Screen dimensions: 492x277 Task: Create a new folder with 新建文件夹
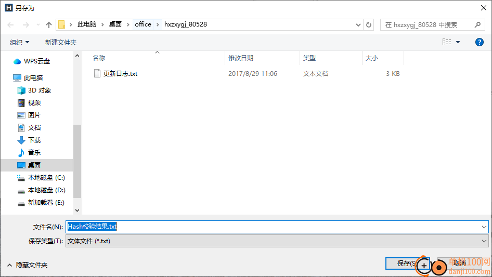point(60,42)
